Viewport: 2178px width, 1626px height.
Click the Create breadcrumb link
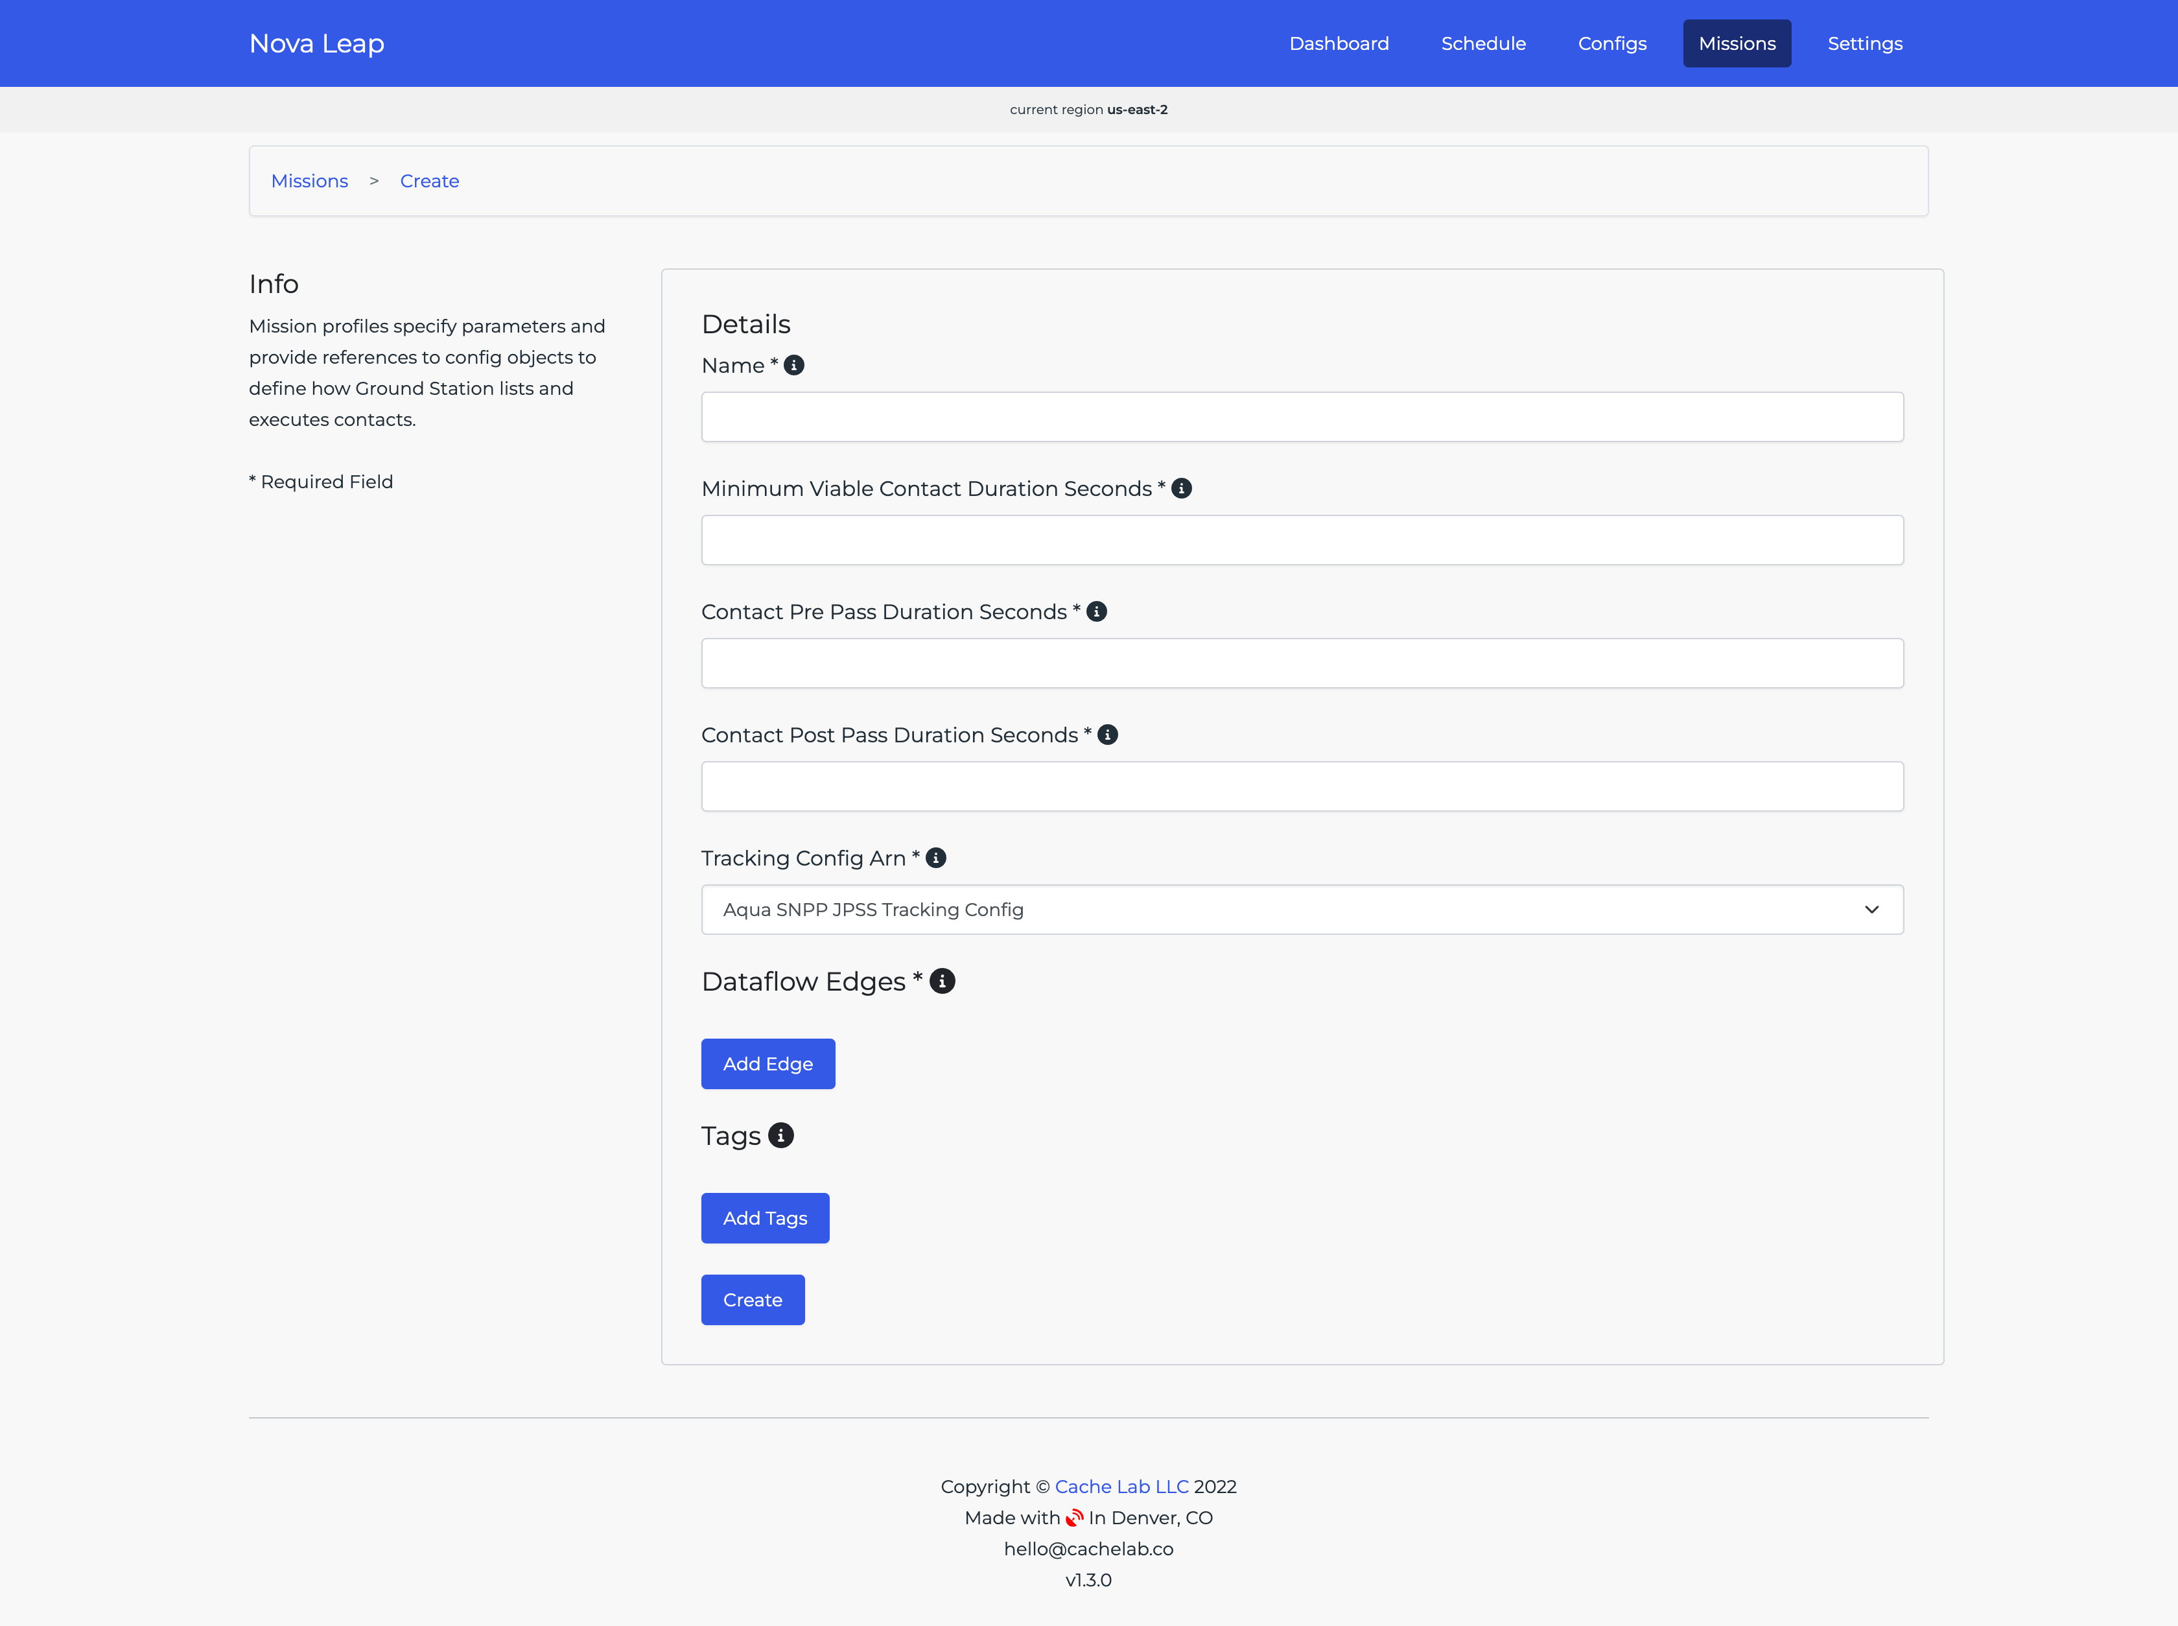(x=429, y=181)
